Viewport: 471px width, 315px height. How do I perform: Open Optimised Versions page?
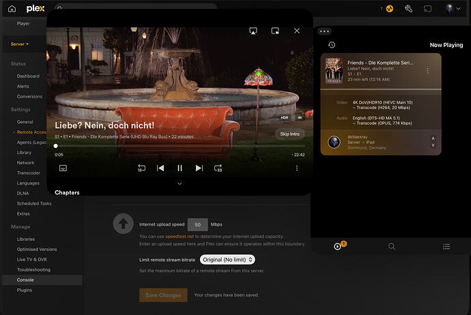coord(37,250)
